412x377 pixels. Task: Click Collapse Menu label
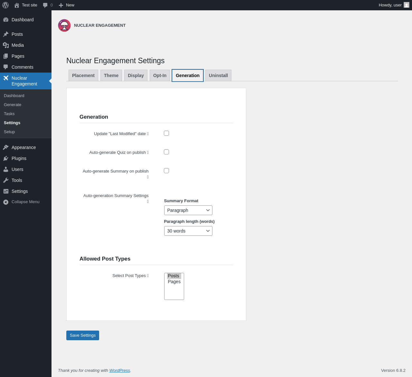click(x=25, y=202)
